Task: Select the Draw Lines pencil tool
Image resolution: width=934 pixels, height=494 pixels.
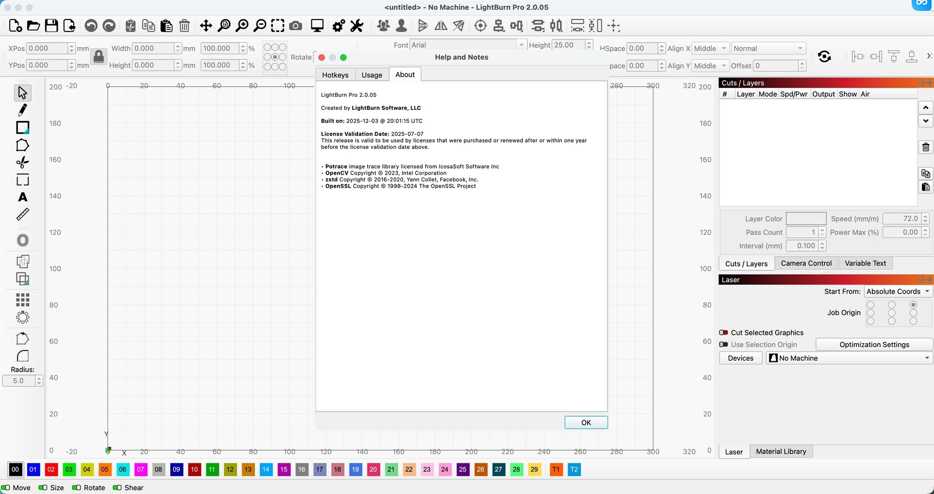Action: 22,110
